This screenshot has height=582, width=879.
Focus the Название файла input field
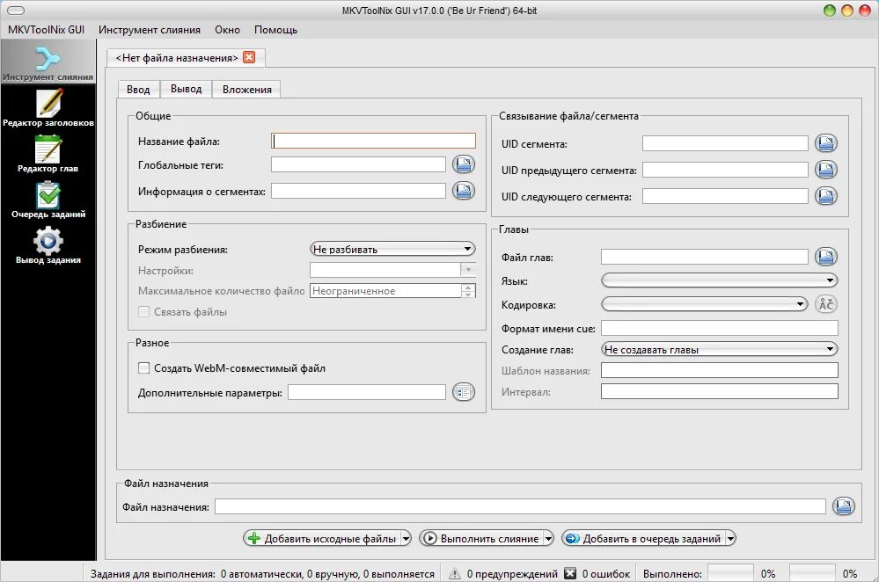[x=373, y=141]
